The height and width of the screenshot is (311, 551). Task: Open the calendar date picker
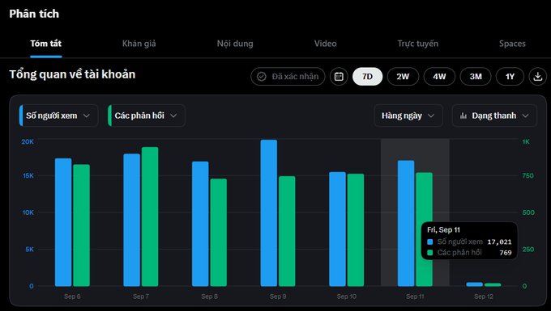(339, 77)
